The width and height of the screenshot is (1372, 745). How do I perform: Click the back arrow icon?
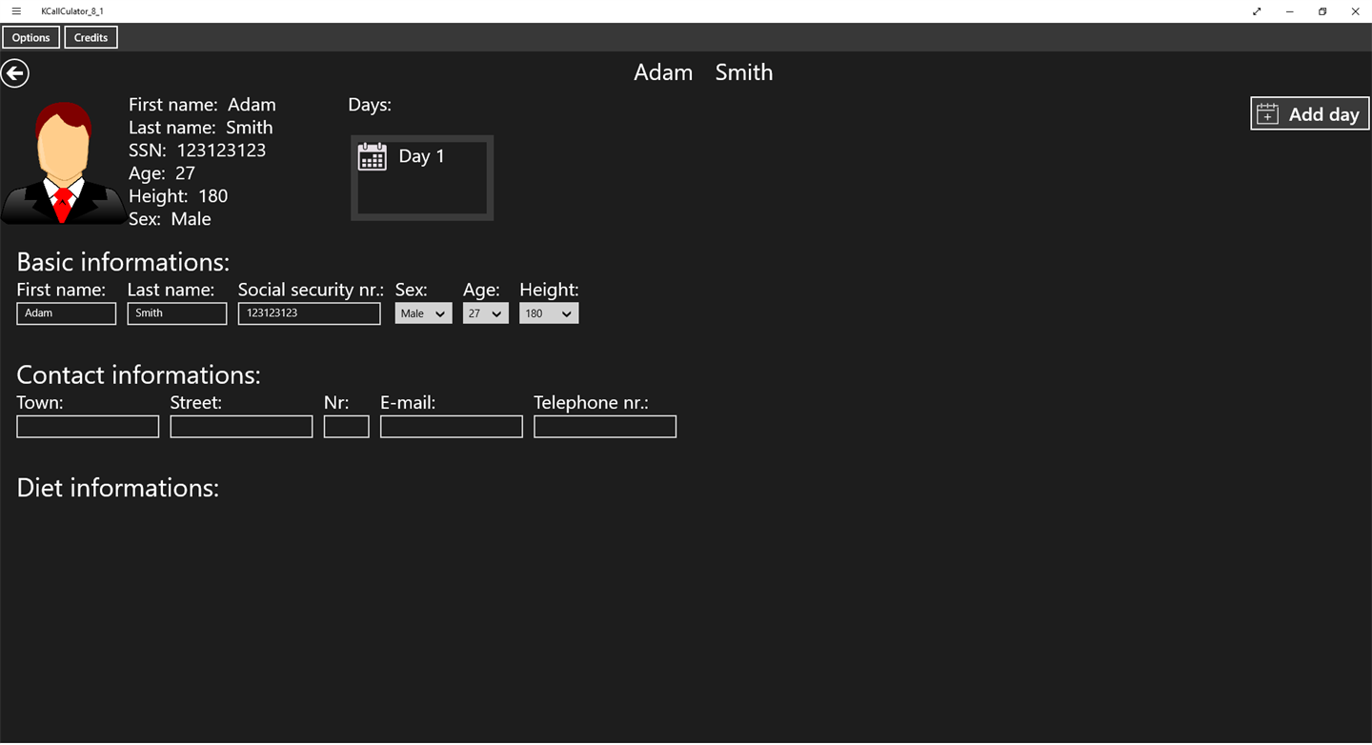pos(15,73)
